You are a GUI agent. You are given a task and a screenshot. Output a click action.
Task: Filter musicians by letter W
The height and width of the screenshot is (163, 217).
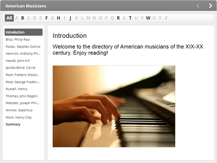(148, 18)
